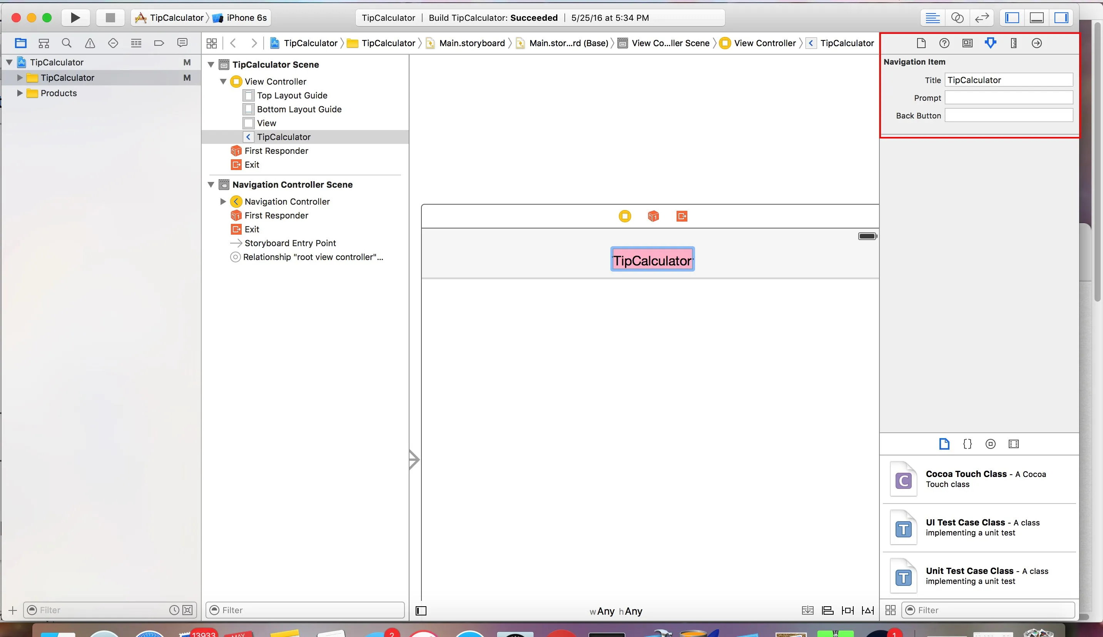Click the Stop build button

[x=110, y=17]
